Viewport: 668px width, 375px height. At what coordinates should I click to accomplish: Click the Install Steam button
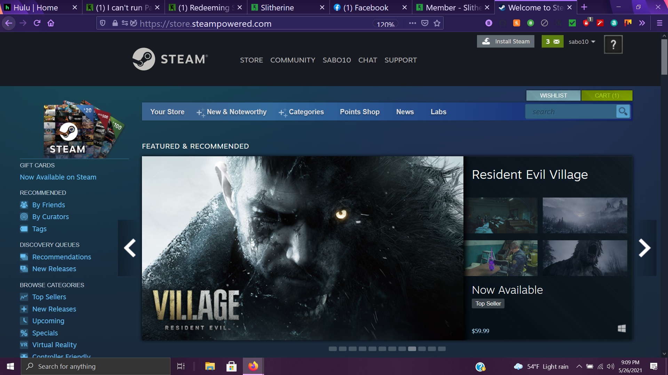pos(506,42)
